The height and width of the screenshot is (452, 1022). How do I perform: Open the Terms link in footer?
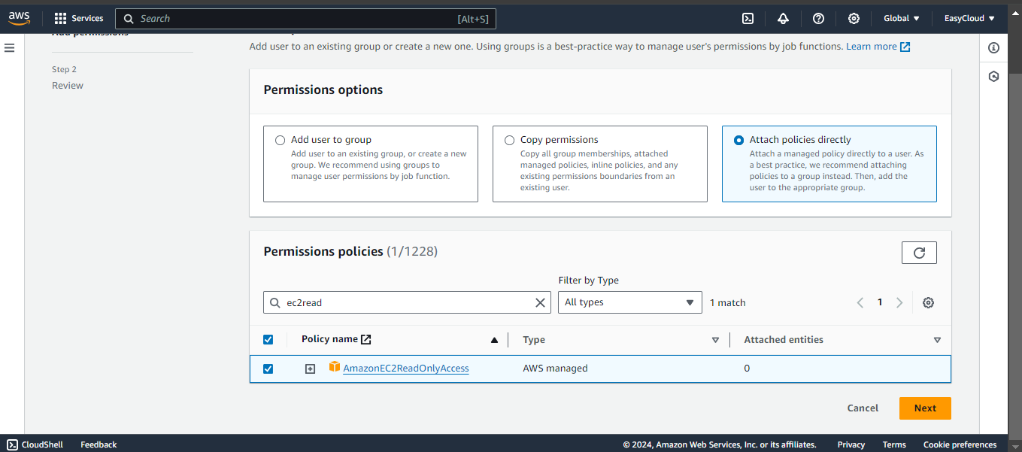coord(894,444)
